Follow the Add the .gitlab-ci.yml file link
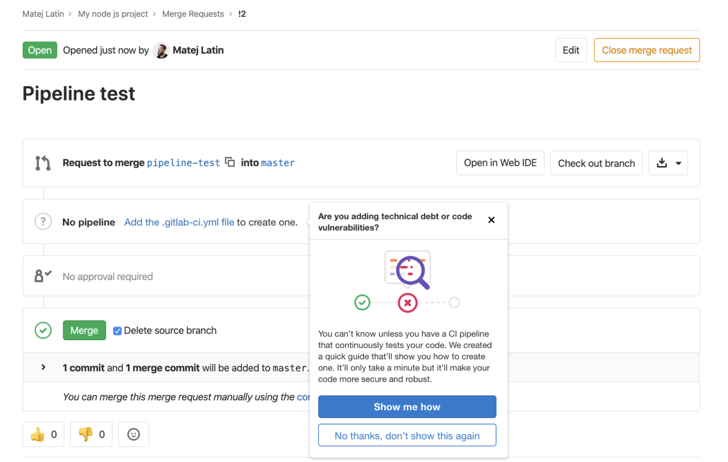This screenshot has width=728, height=462. tap(179, 222)
